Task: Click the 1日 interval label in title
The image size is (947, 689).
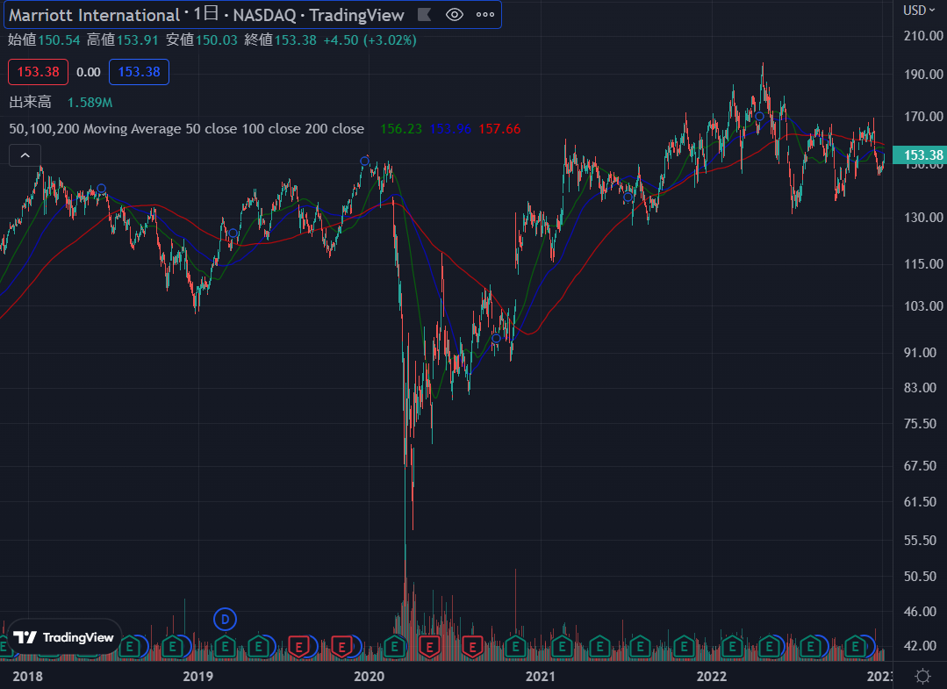Action: click(x=206, y=14)
